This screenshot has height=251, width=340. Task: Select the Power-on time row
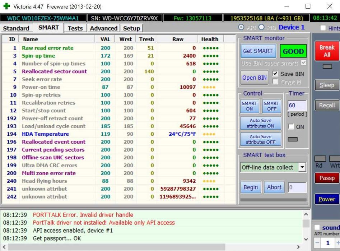[119, 87]
